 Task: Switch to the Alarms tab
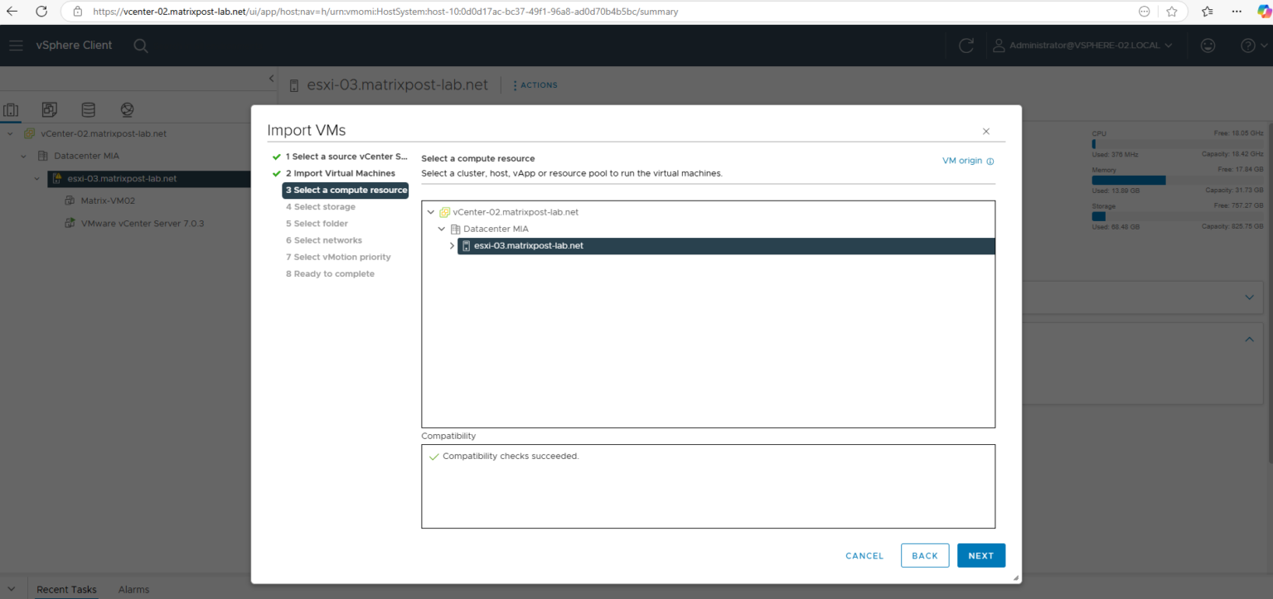133,589
